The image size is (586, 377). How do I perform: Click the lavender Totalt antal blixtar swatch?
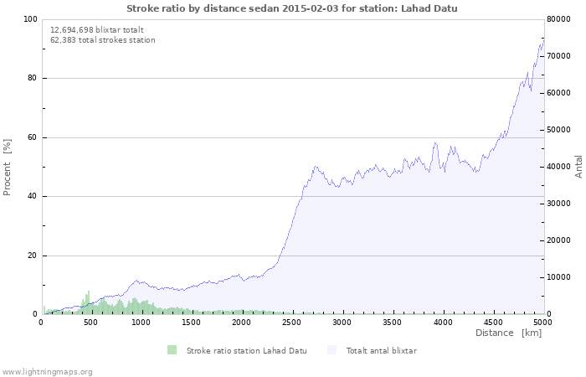click(x=332, y=350)
